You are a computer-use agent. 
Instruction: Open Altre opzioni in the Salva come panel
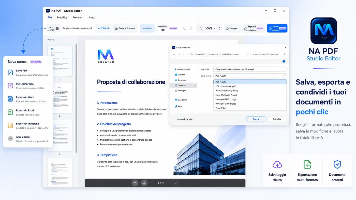pyautogui.click(x=28, y=139)
